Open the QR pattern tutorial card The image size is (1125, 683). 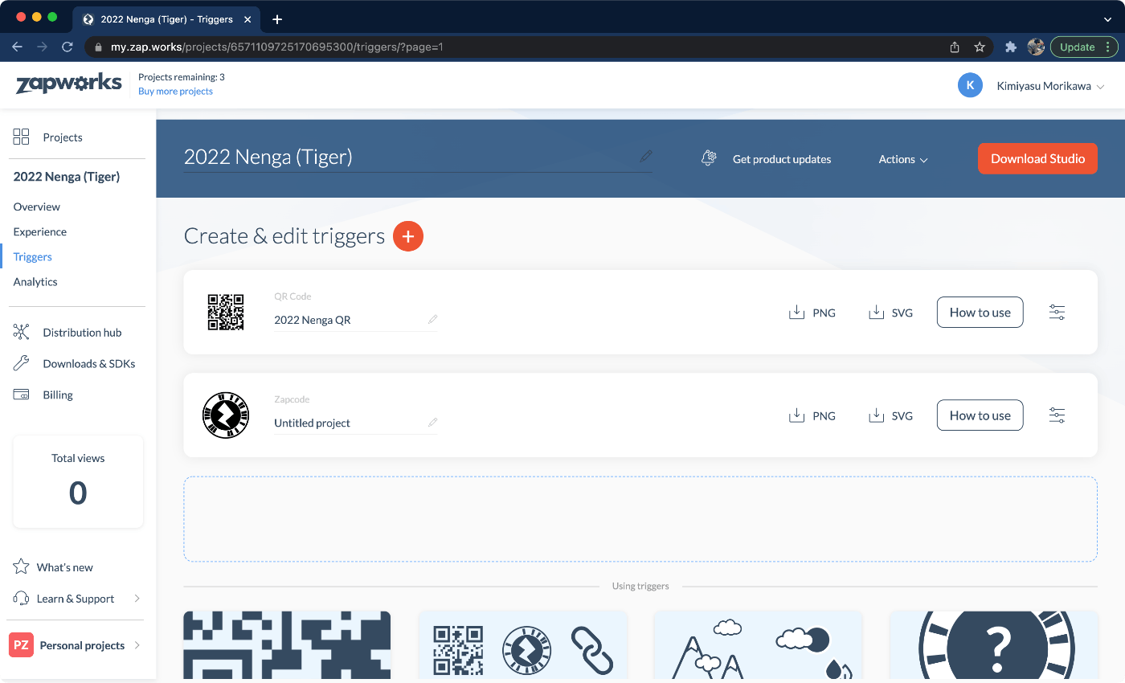pyautogui.click(x=287, y=645)
